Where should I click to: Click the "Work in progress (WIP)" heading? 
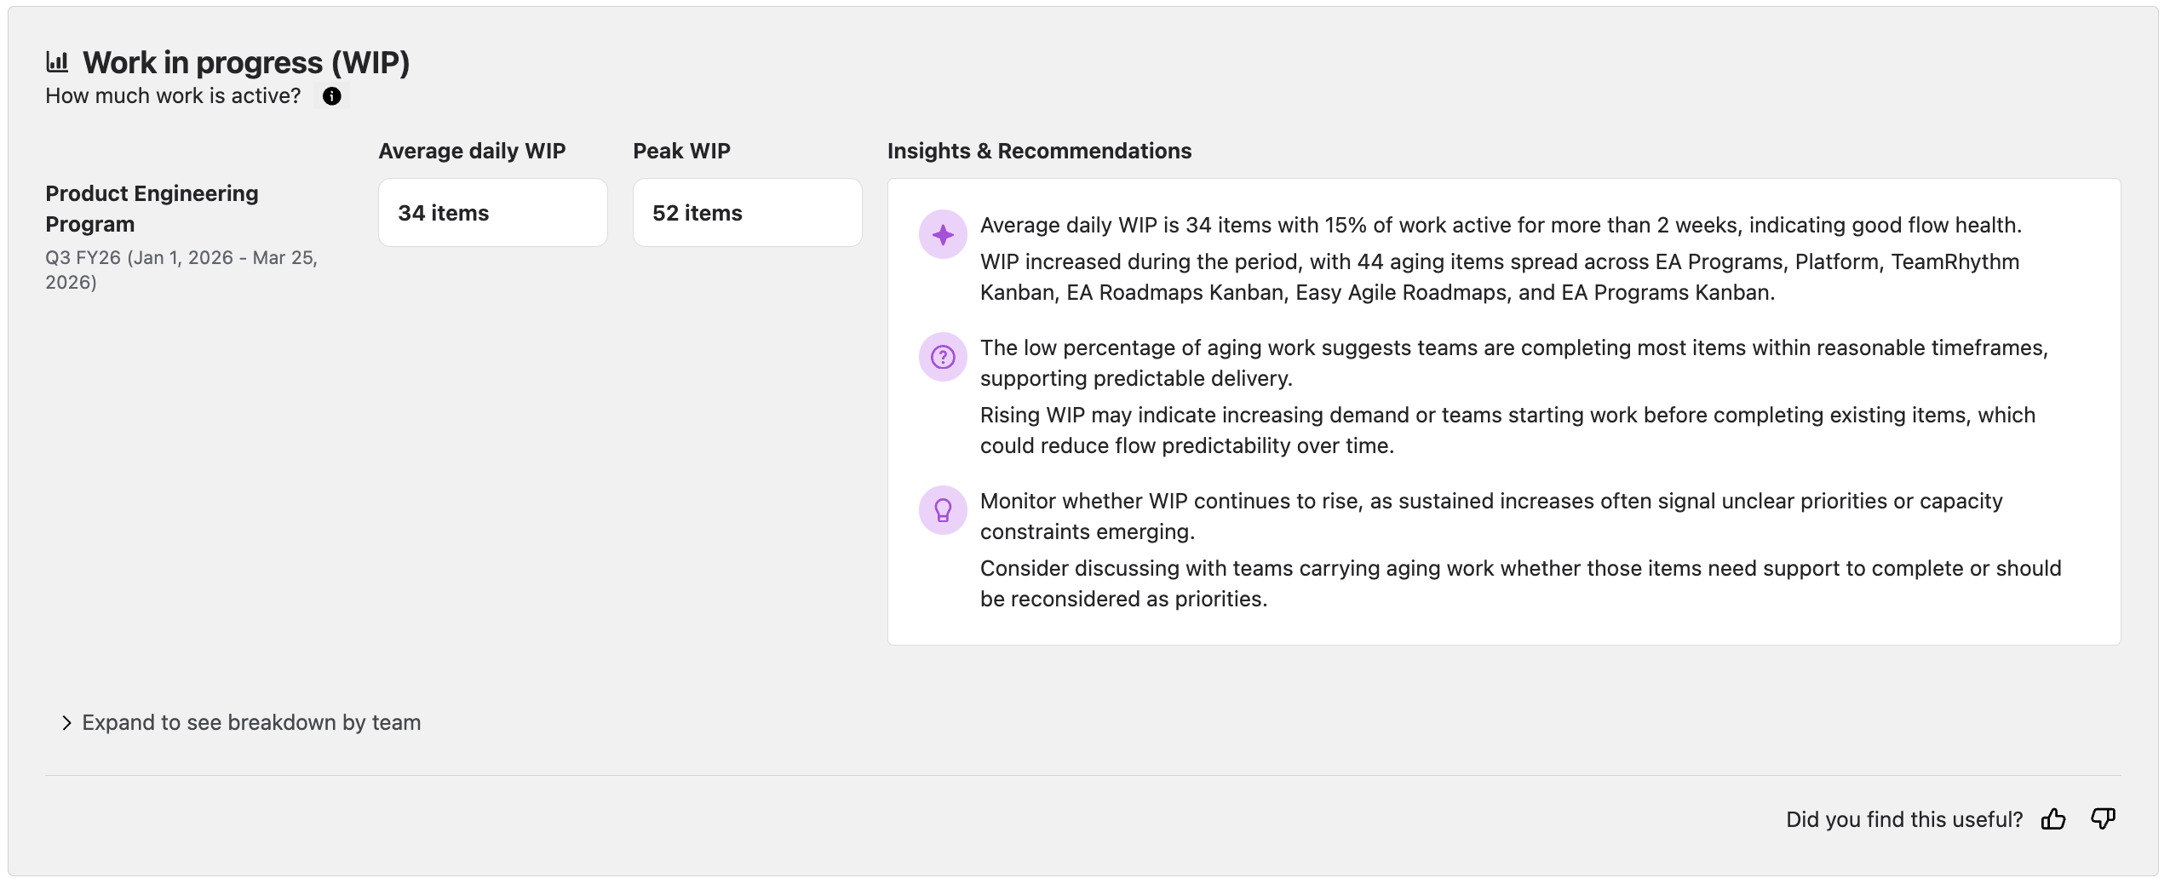coord(246,62)
